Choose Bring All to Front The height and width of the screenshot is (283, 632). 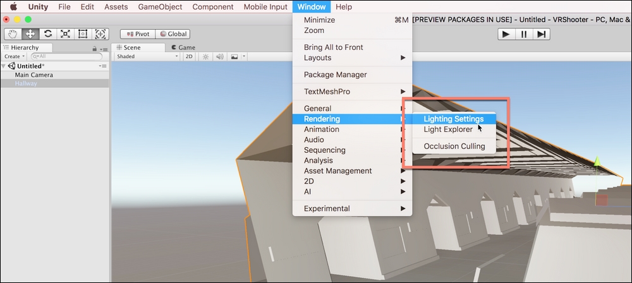pyautogui.click(x=352, y=47)
